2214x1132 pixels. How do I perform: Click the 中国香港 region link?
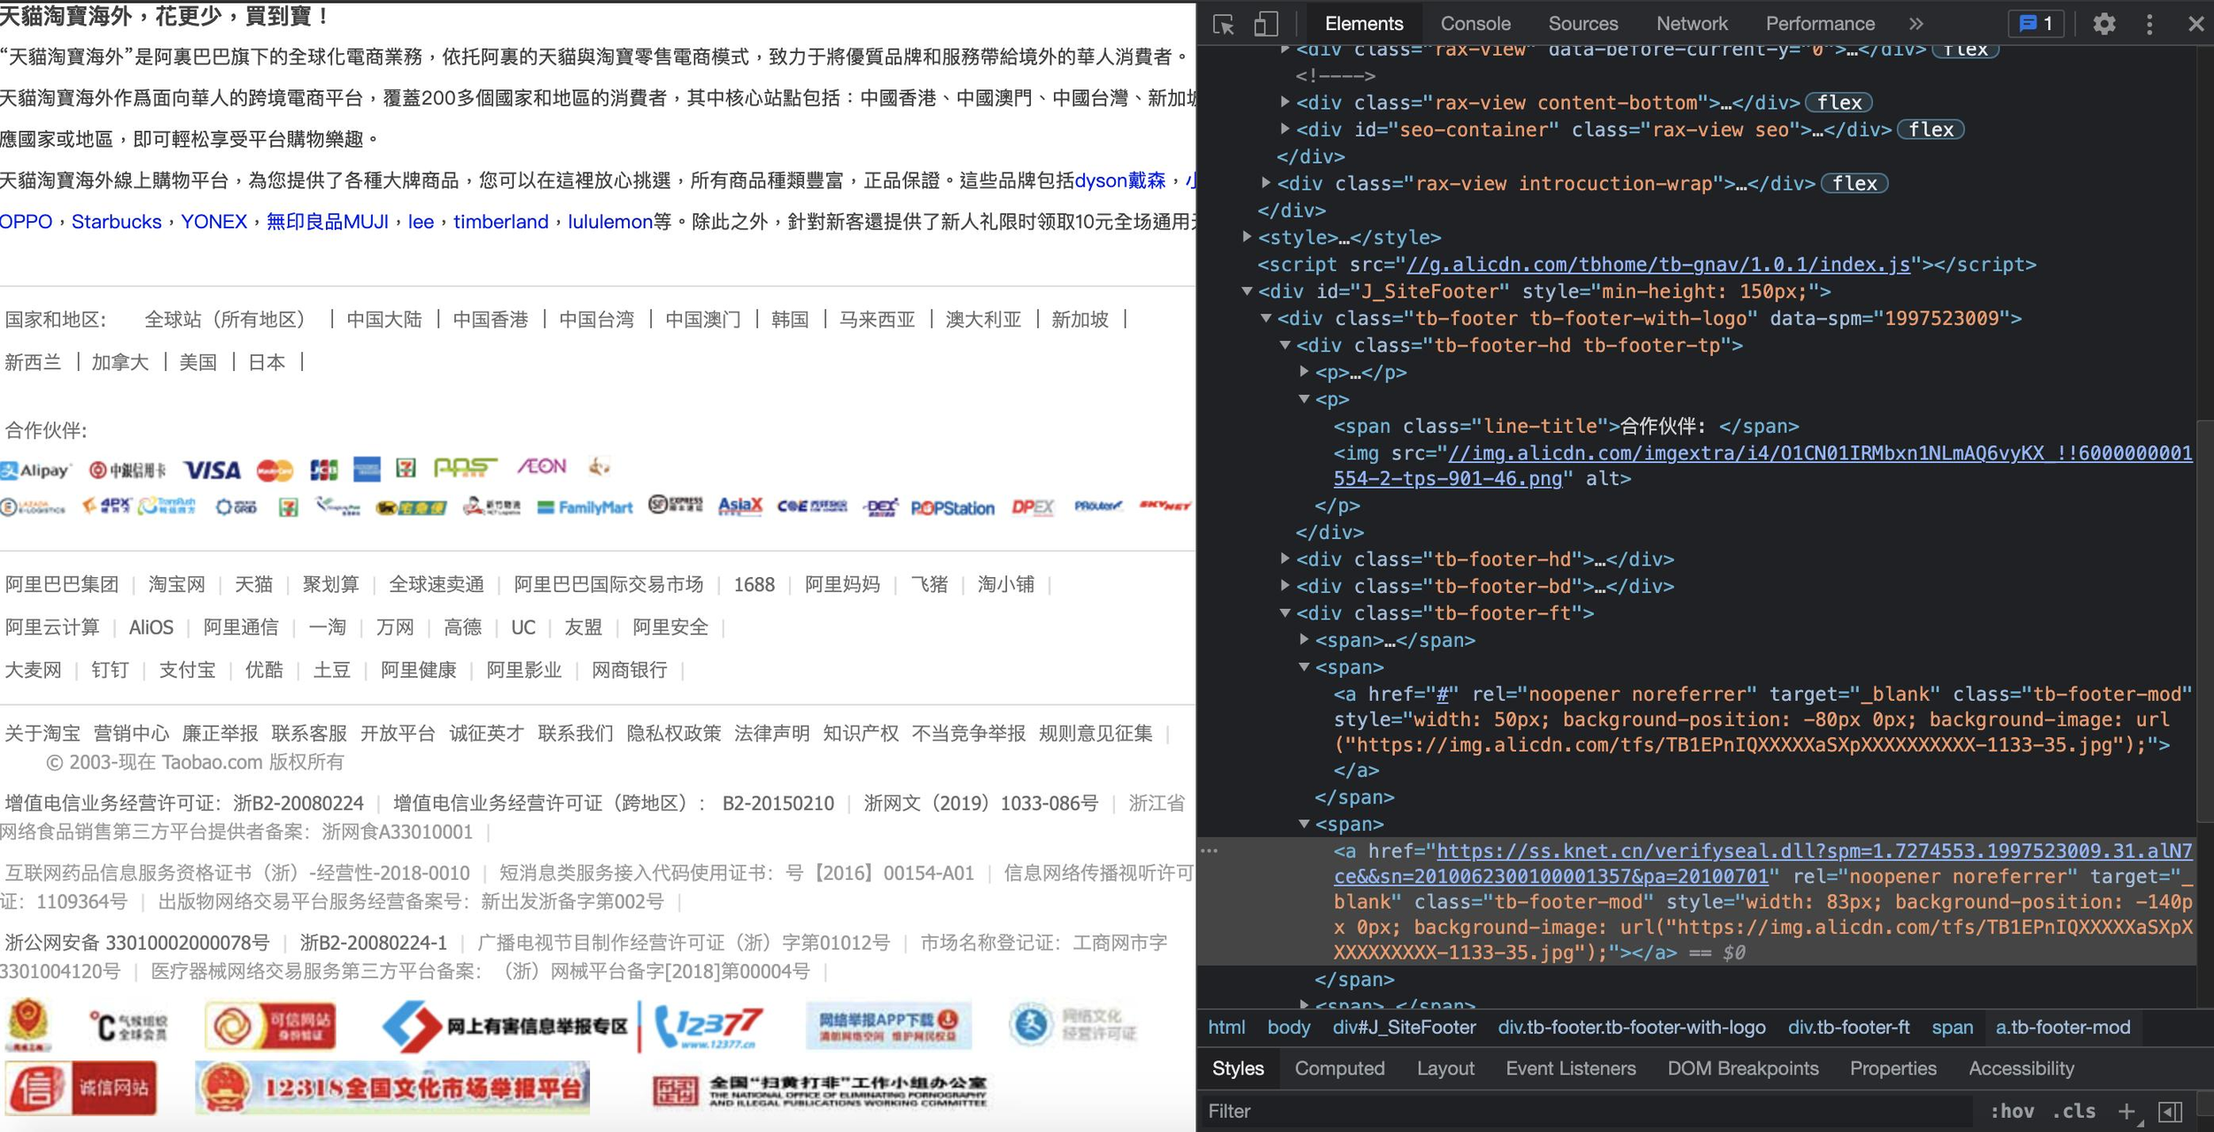point(490,320)
